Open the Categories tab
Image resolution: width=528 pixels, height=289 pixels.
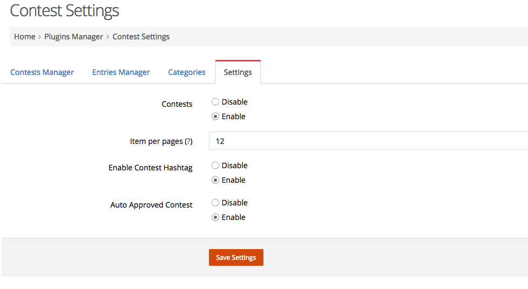[187, 72]
